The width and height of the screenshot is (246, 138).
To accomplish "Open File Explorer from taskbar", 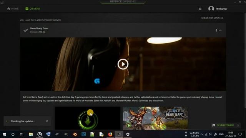I will click(31, 134).
